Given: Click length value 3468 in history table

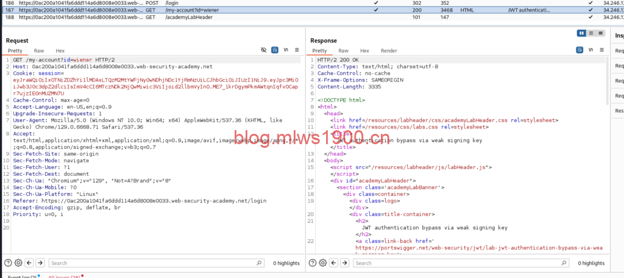Looking at the screenshot, I should pyautogui.click(x=447, y=10).
